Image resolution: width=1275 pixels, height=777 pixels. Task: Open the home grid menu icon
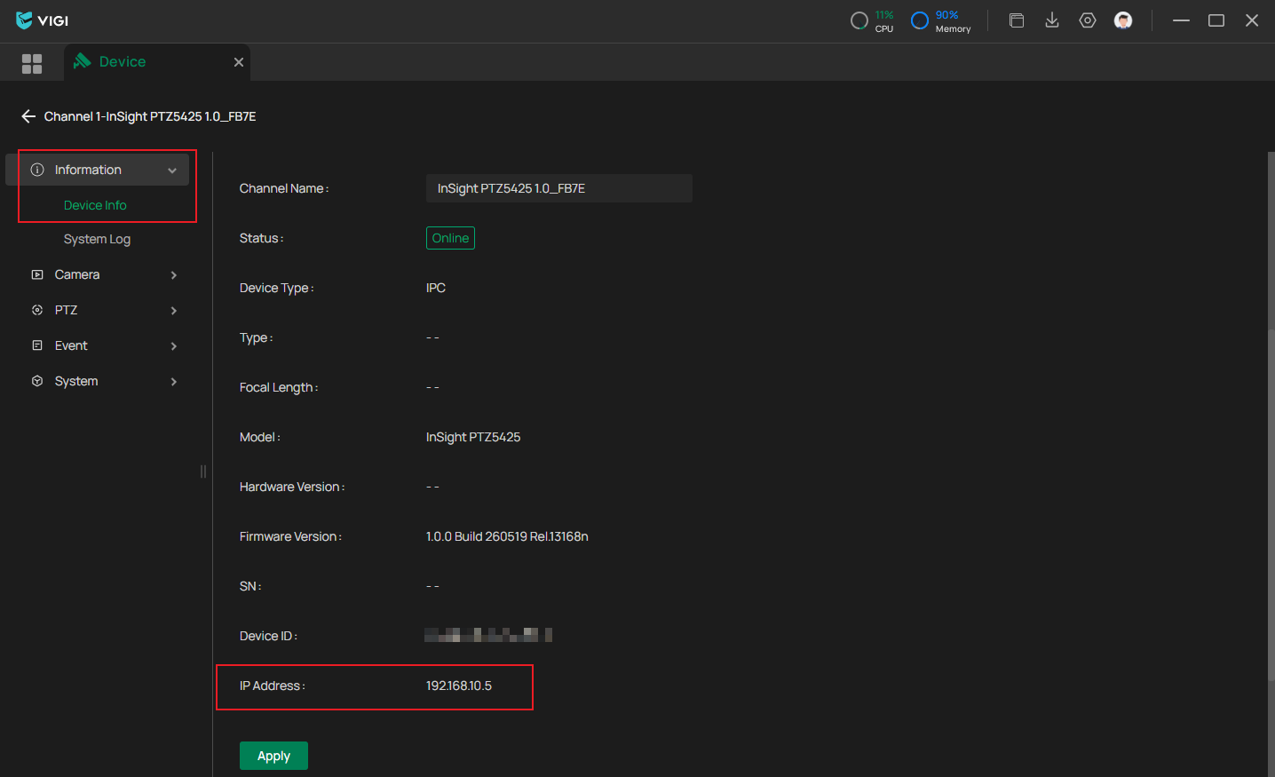tap(32, 63)
